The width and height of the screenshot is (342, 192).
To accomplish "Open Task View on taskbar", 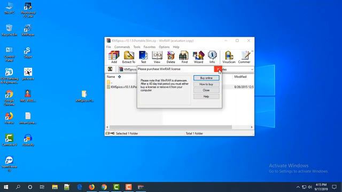I will 42,187.
